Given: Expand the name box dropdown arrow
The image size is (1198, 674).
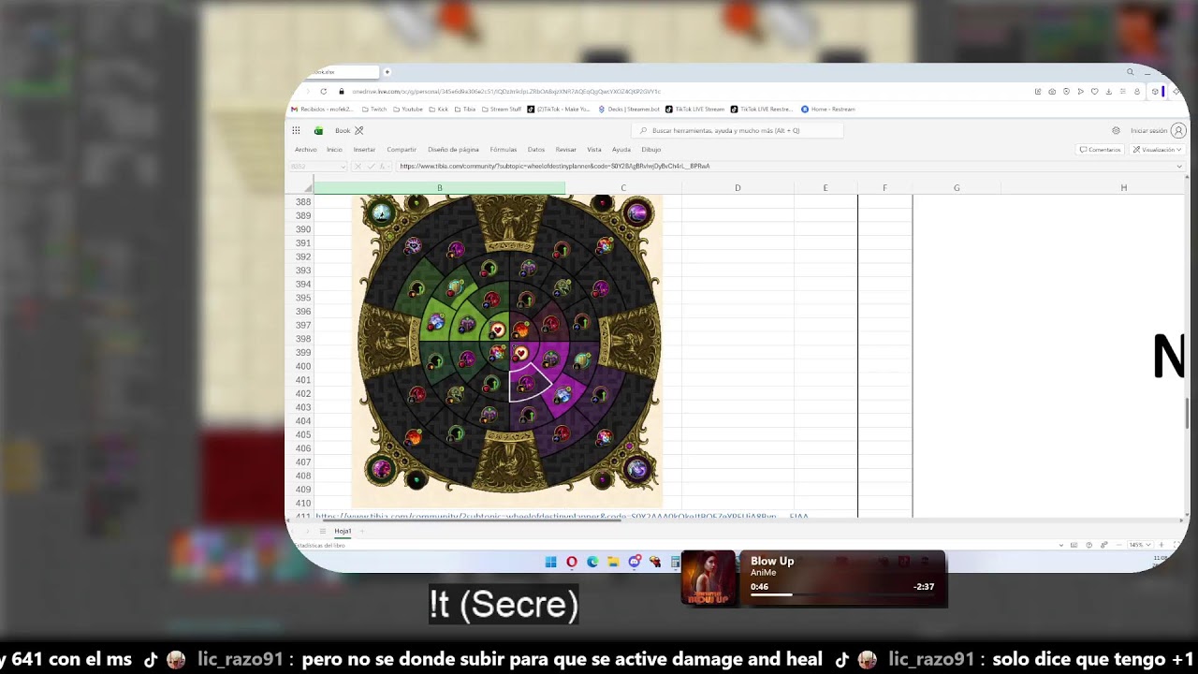Looking at the screenshot, I should tap(343, 167).
